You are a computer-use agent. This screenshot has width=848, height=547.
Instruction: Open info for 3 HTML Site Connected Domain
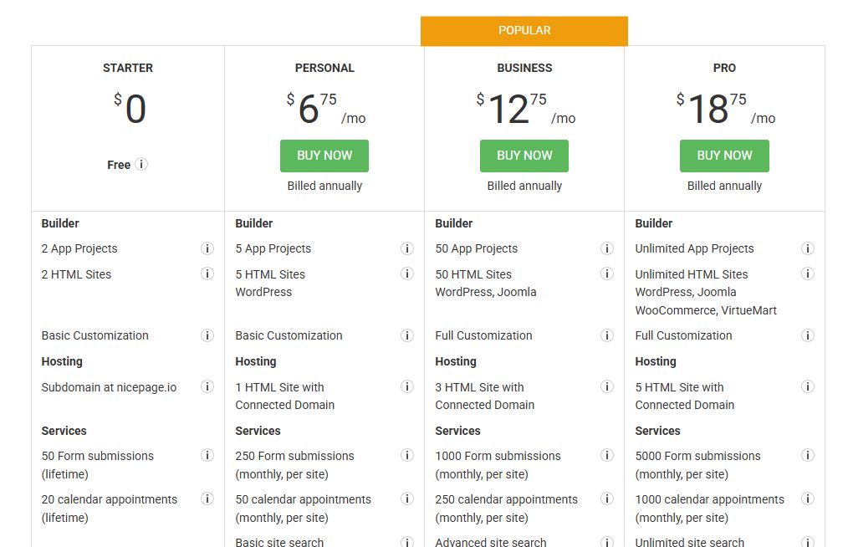click(x=607, y=386)
